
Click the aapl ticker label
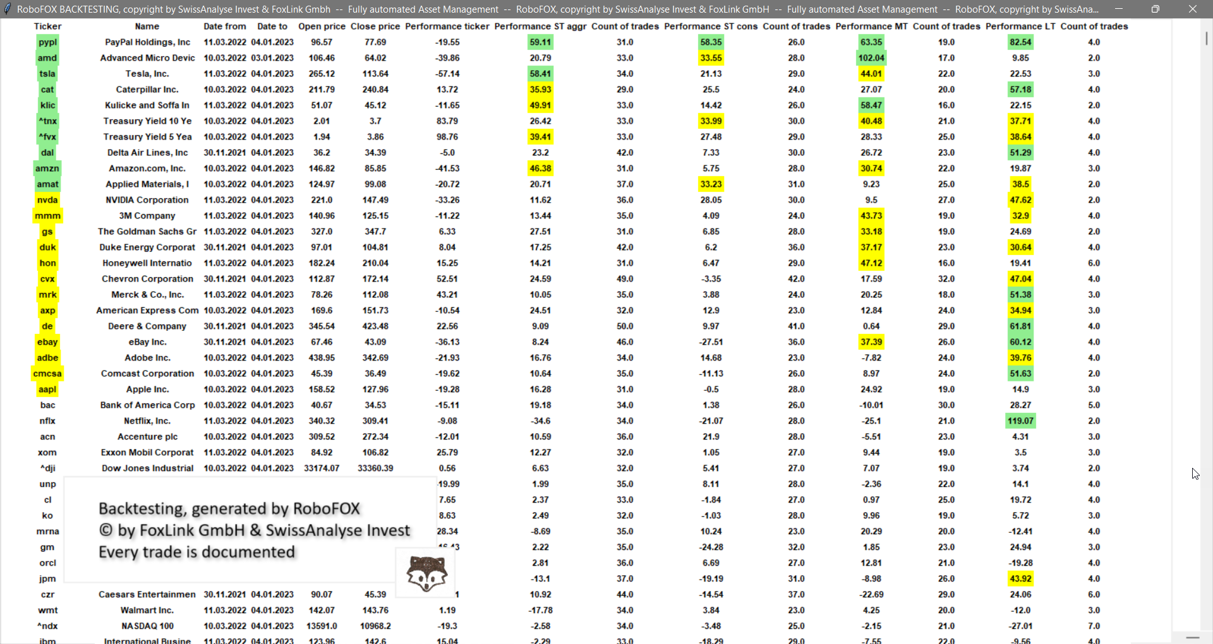(x=47, y=390)
